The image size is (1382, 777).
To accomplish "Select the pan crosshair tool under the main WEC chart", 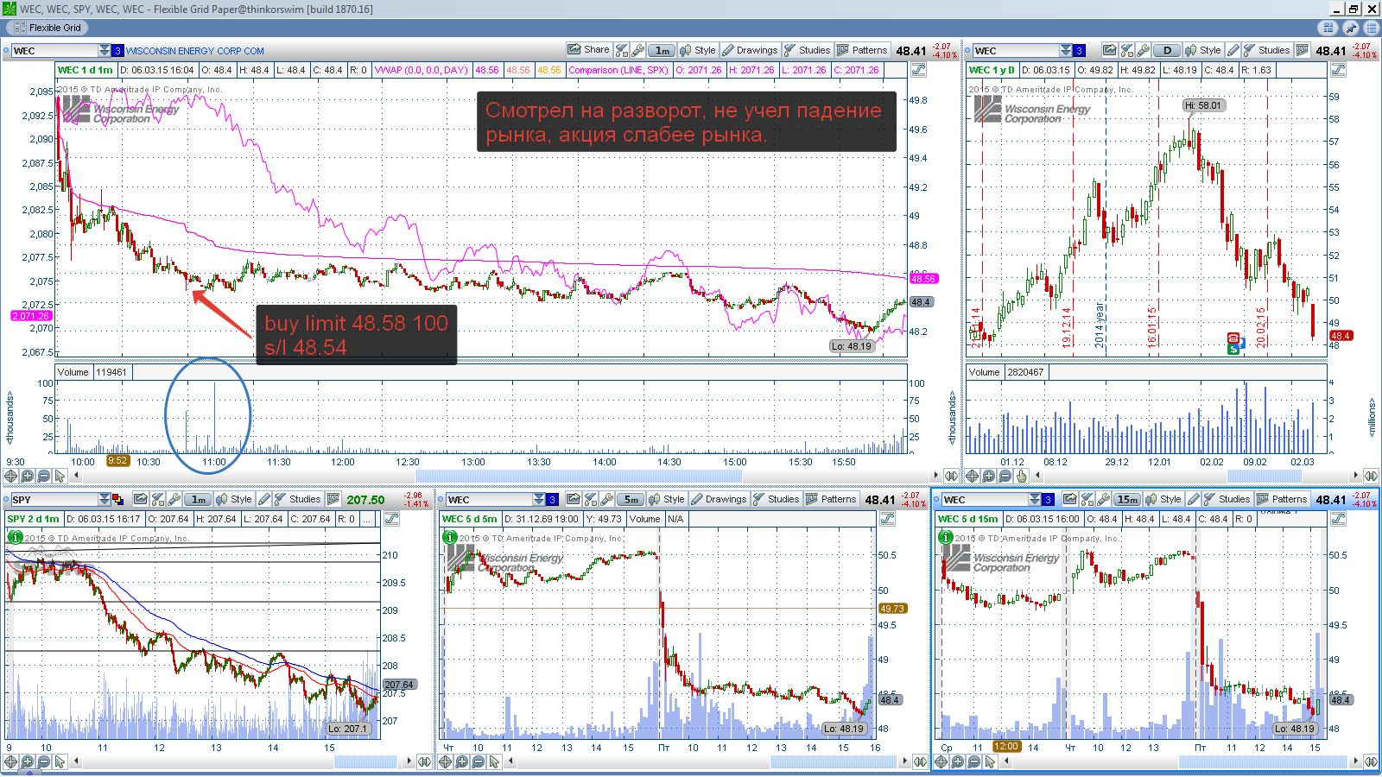I will coord(11,476).
